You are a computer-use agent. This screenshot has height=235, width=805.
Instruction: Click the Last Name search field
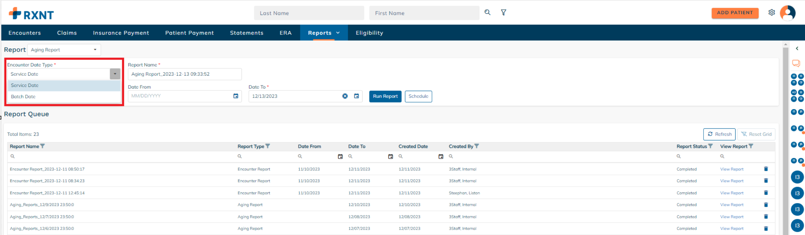308,13
